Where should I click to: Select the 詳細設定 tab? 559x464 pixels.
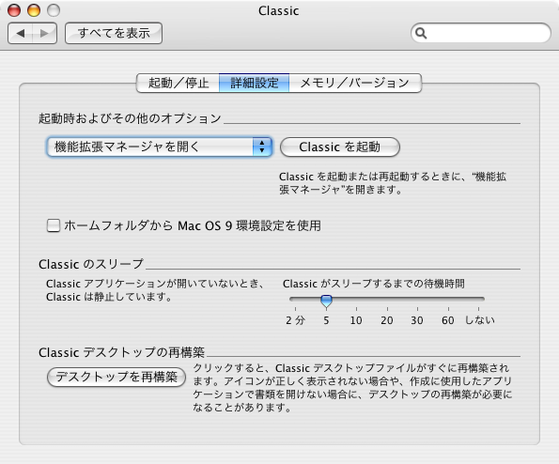[x=255, y=83]
